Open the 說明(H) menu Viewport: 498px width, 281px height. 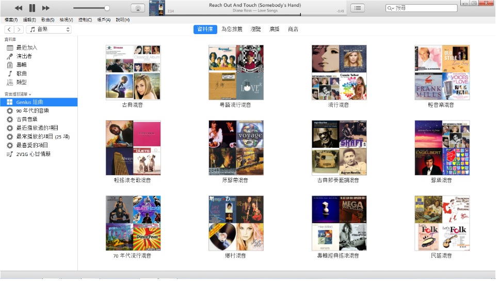point(123,20)
